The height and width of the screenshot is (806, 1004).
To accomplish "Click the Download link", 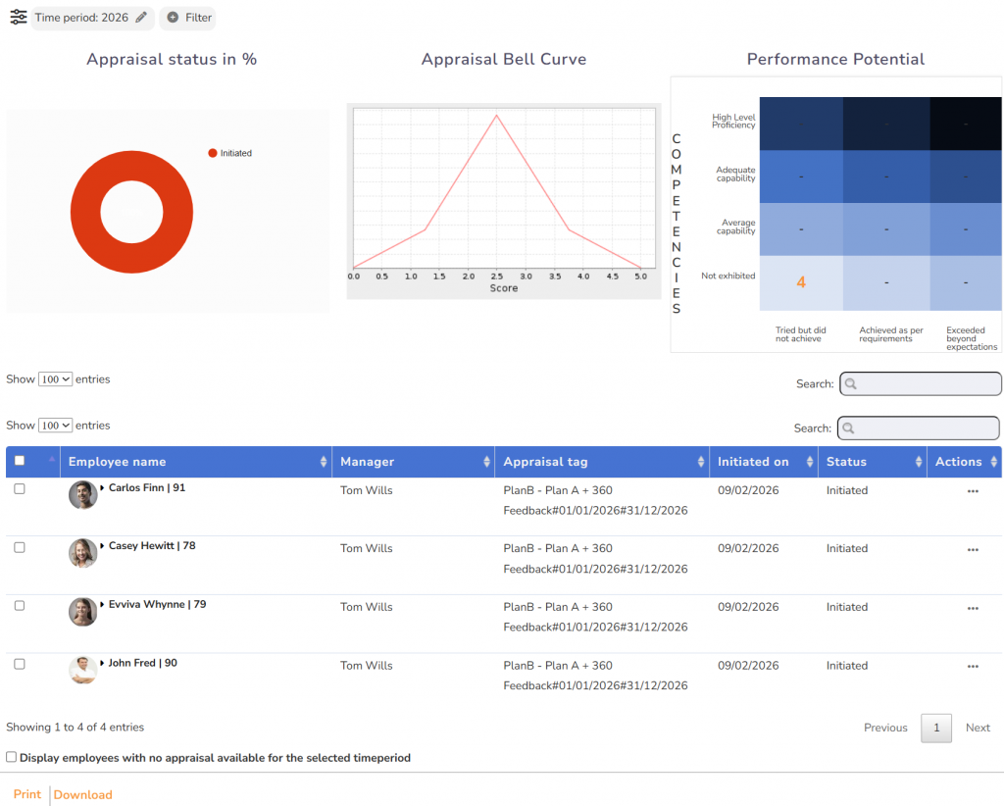I will click(x=83, y=795).
